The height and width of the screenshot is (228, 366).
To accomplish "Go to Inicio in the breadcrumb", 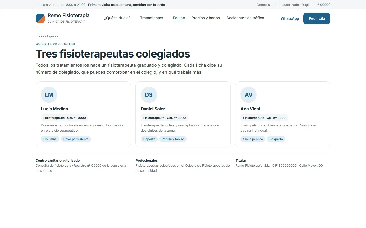I will coord(40,36).
